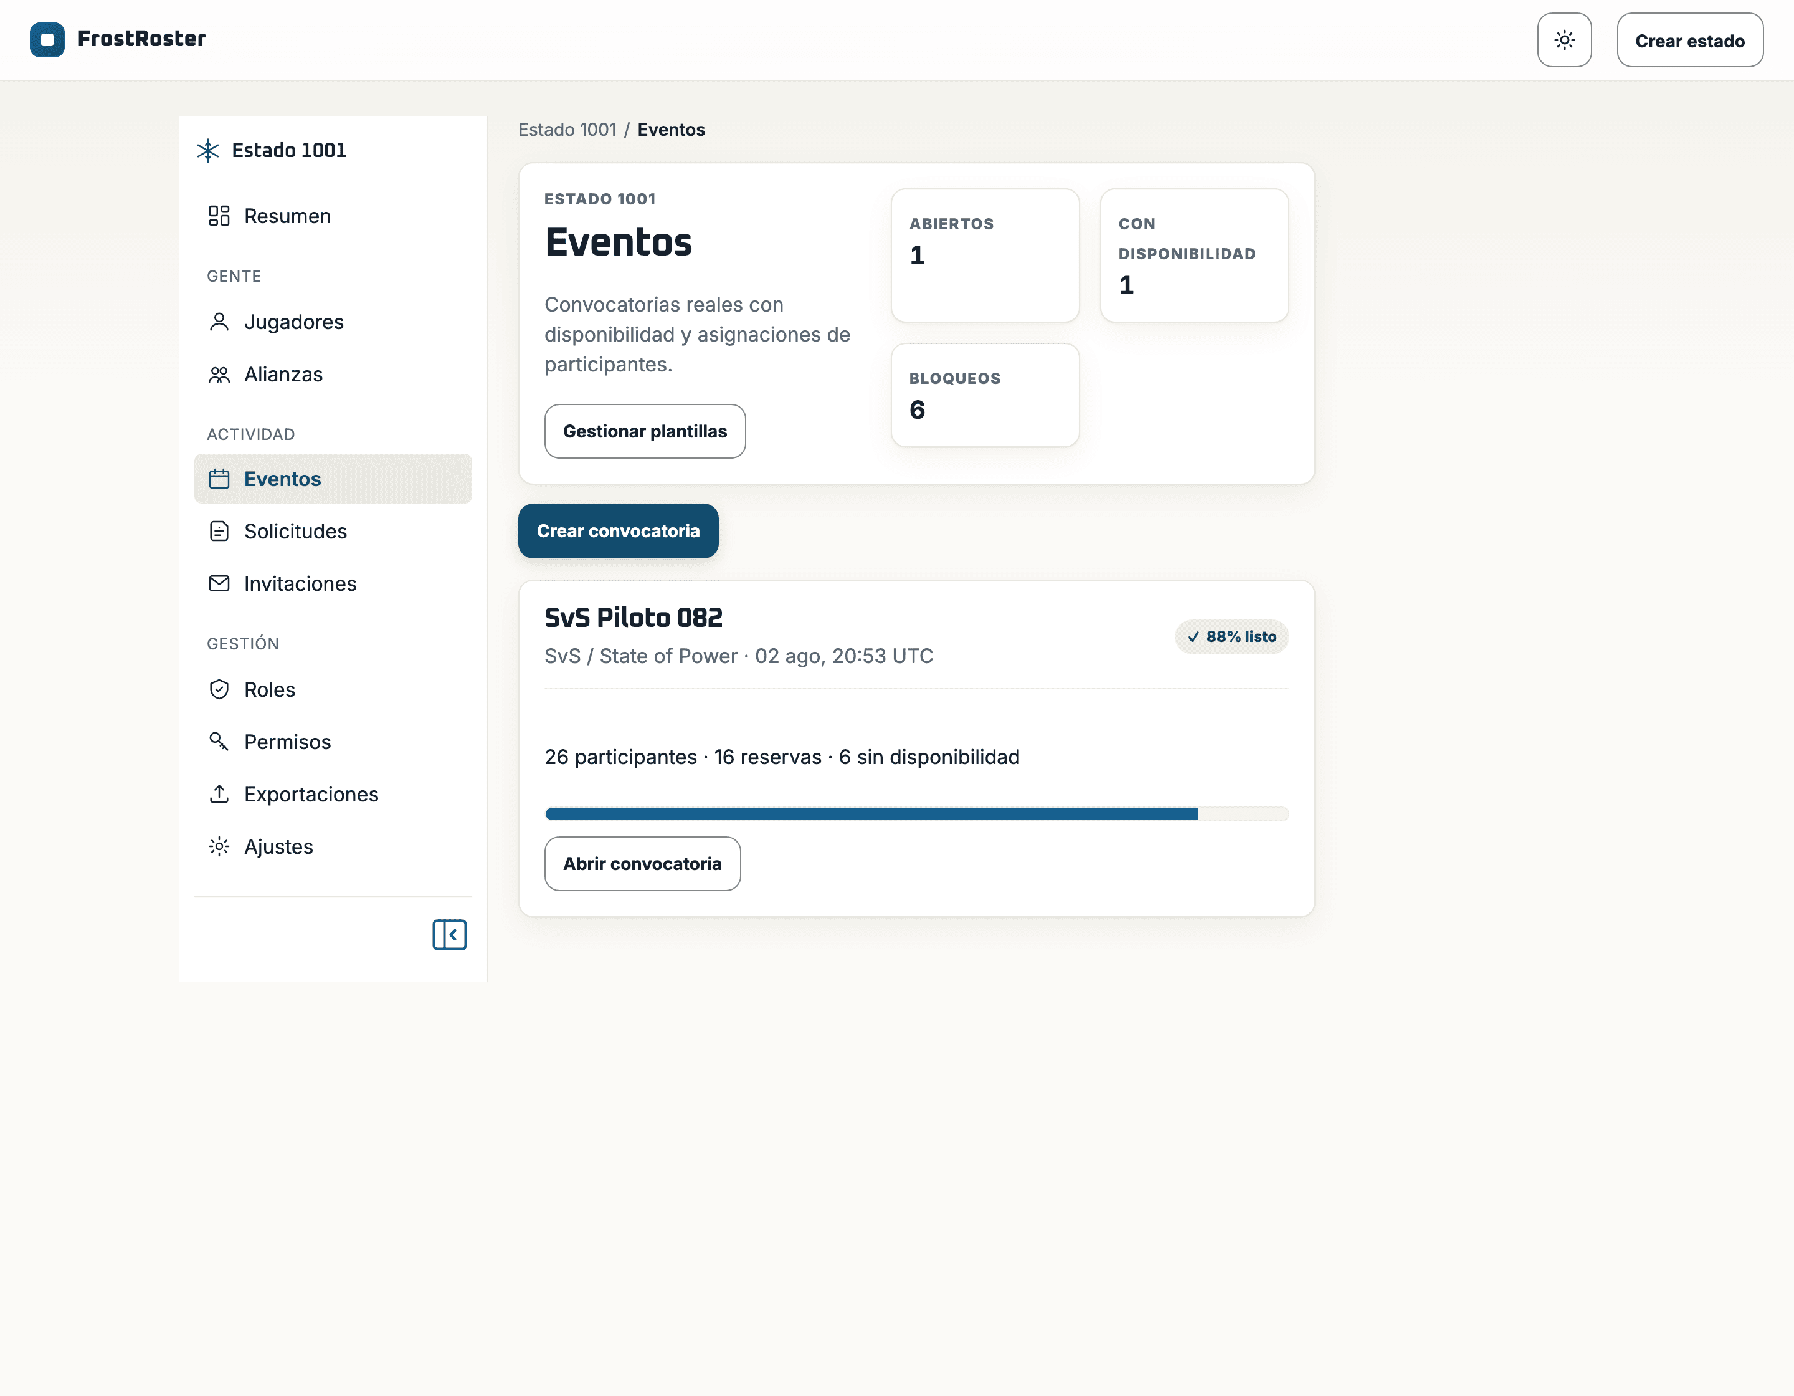Click the SvS Piloto 082 title

point(634,617)
